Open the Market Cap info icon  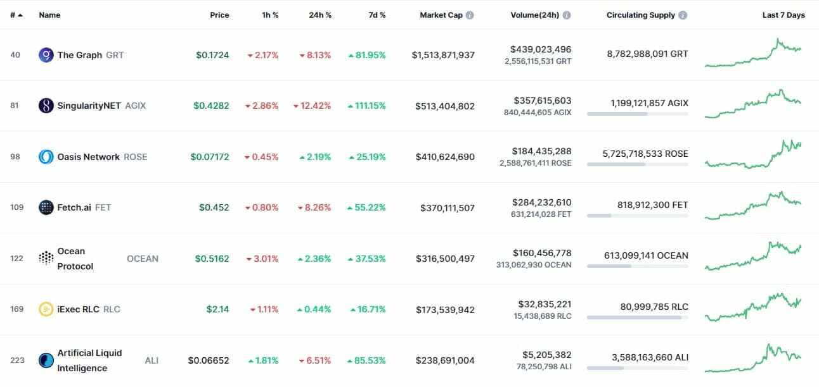[x=470, y=15]
